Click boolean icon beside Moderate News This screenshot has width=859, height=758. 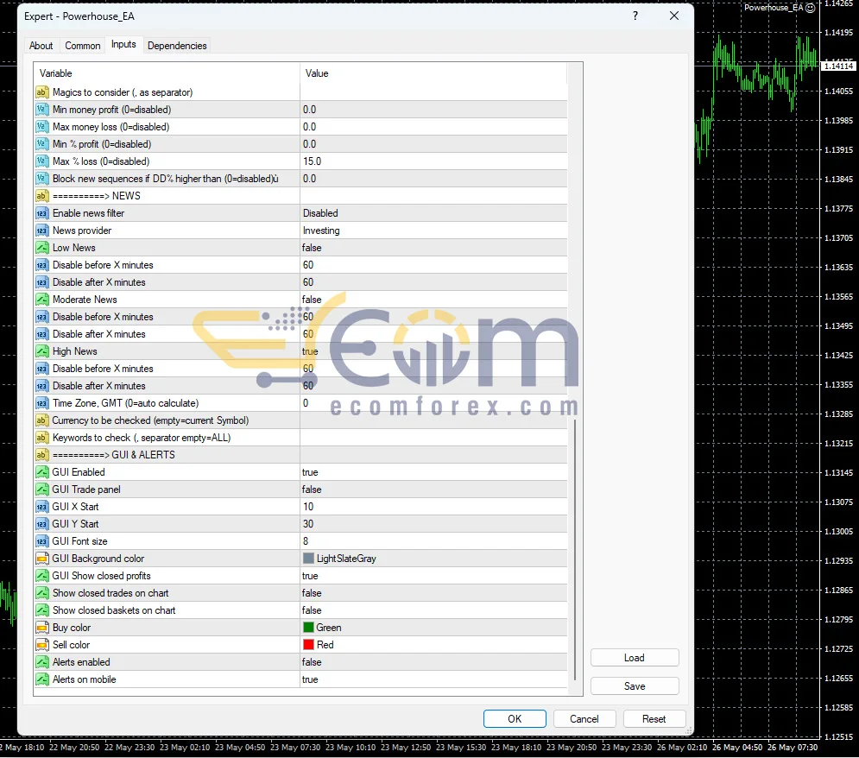click(41, 300)
